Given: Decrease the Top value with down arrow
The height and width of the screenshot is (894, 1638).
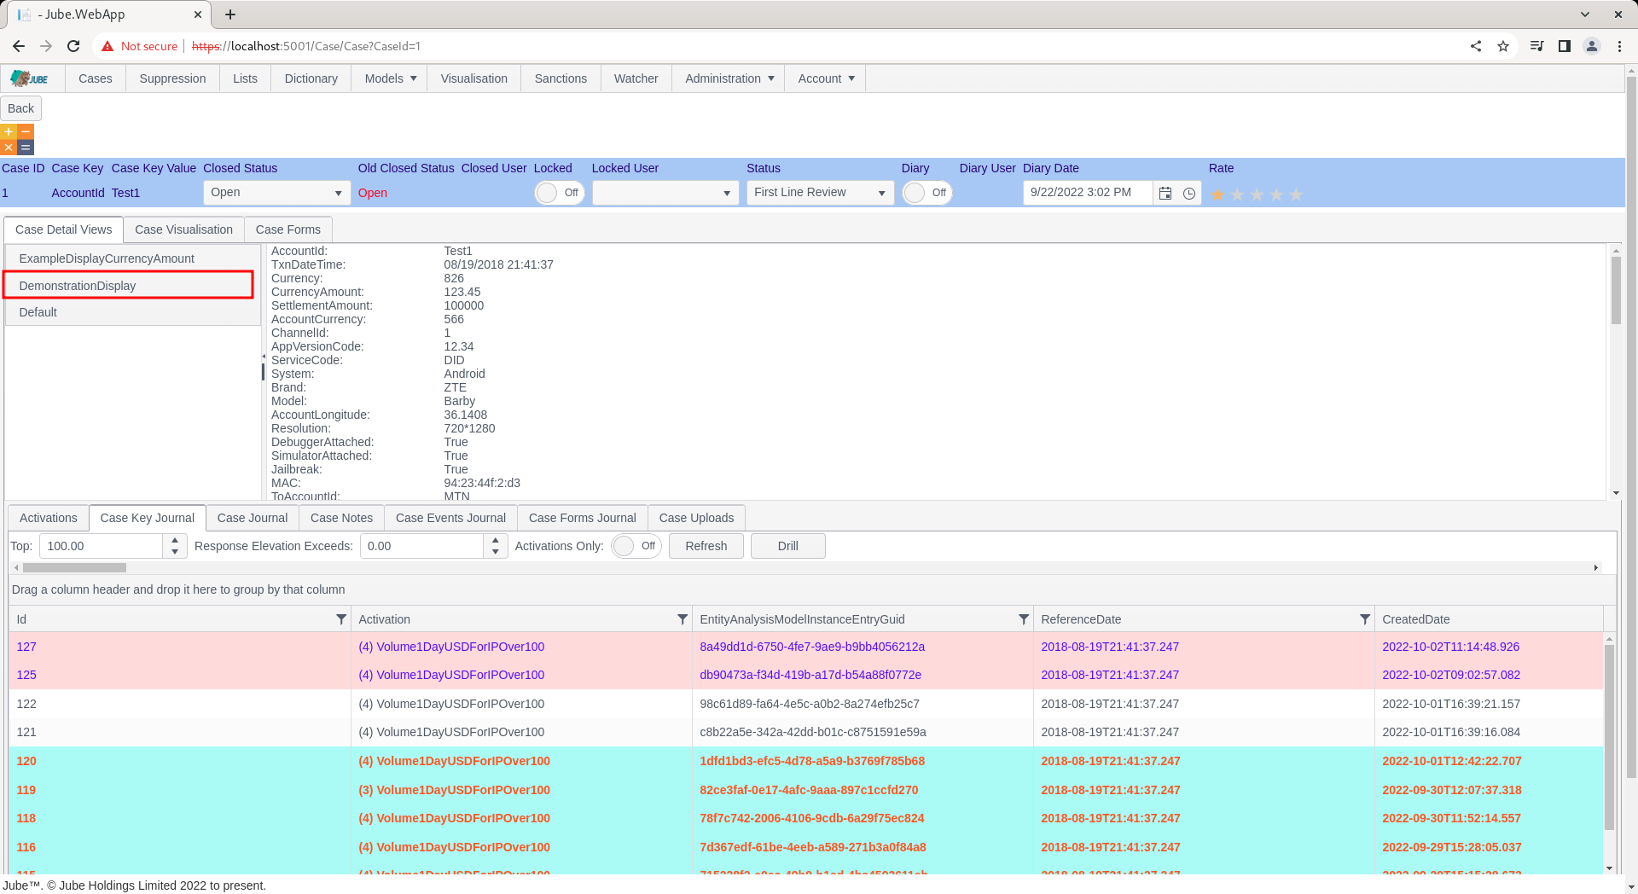Looking at the screenshot, I should point(175,552).
